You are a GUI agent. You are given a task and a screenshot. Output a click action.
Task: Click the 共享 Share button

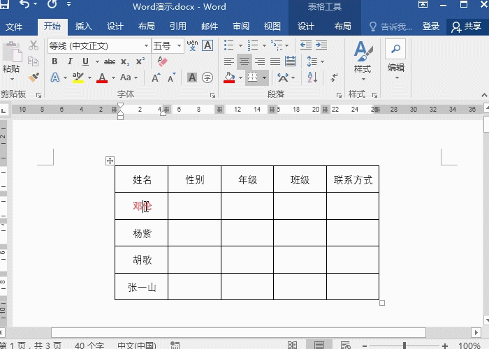coord(467,27)
